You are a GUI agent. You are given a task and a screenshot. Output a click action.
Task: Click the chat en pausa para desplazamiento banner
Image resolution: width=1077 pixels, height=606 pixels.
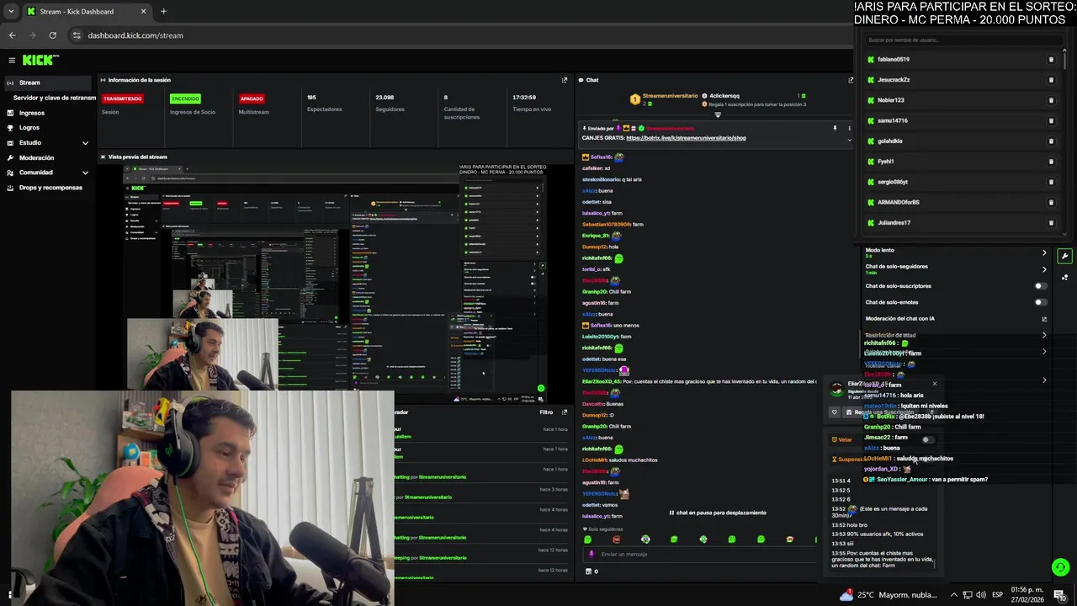718,513
